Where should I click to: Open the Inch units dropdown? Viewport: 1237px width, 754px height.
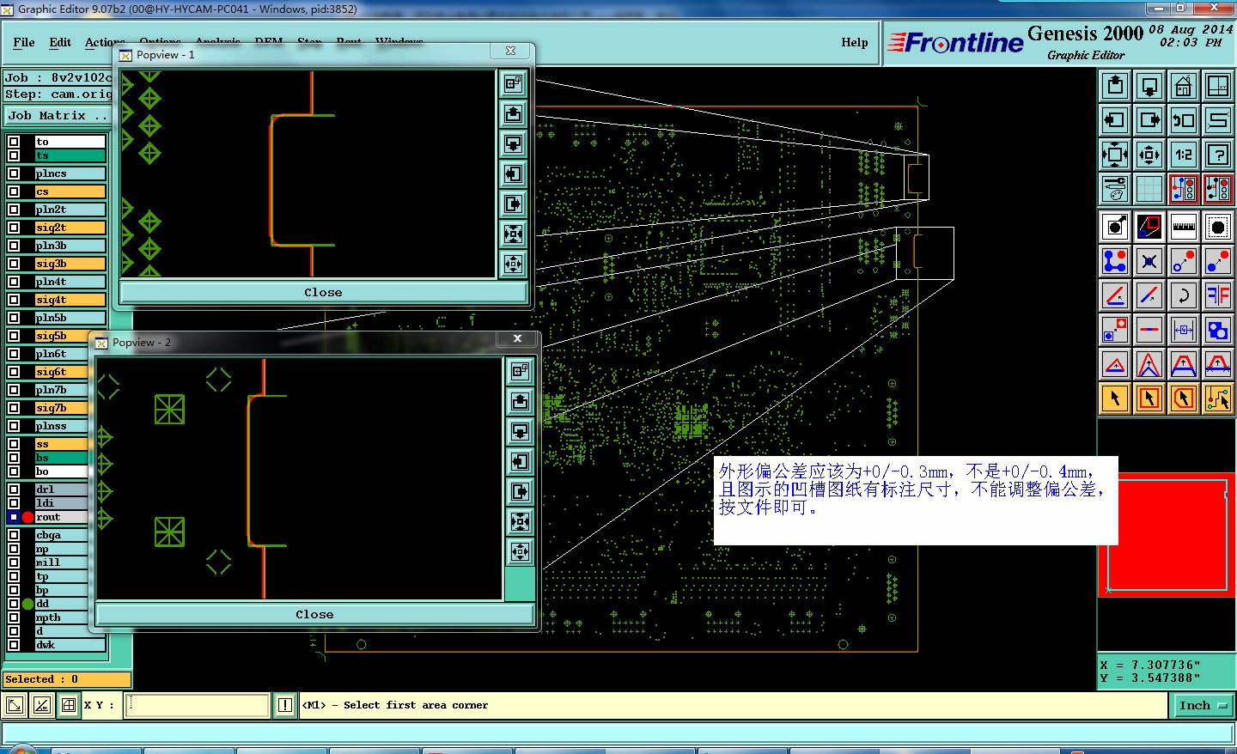coord(1203,705)
